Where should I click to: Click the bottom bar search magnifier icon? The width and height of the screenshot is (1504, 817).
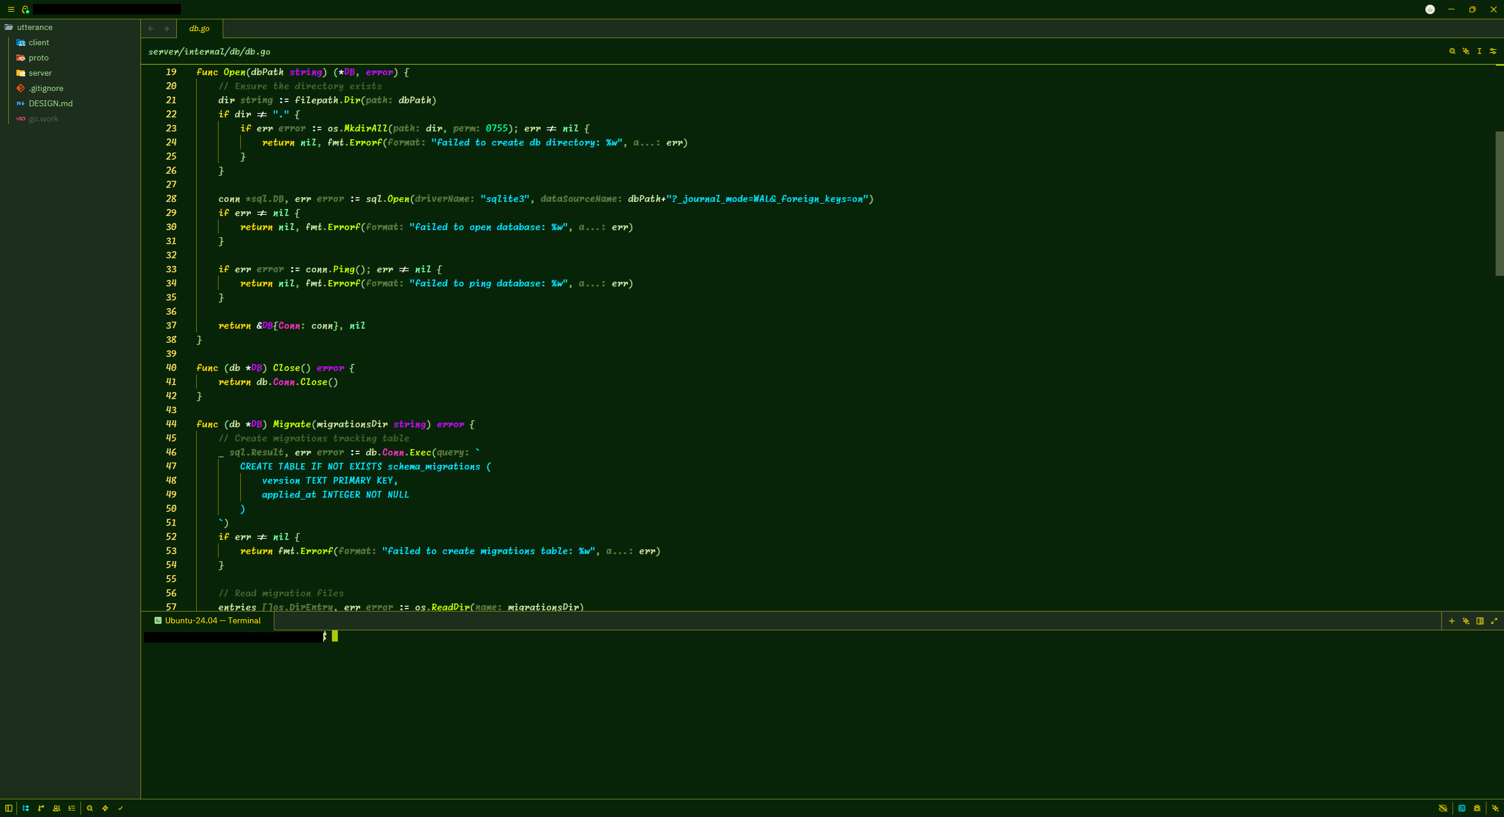[x=90, y=808]
